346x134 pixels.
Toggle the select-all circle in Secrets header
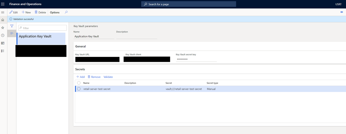coord(79,83)
